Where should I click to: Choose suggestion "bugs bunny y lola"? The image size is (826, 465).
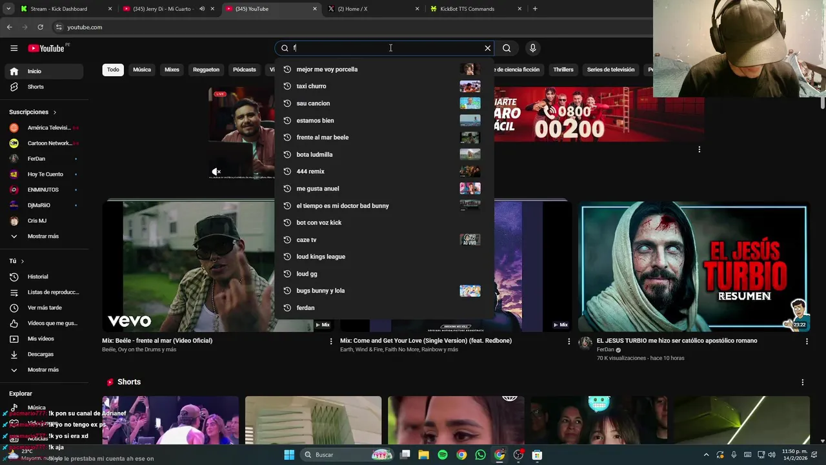click(x=384, y=291)
